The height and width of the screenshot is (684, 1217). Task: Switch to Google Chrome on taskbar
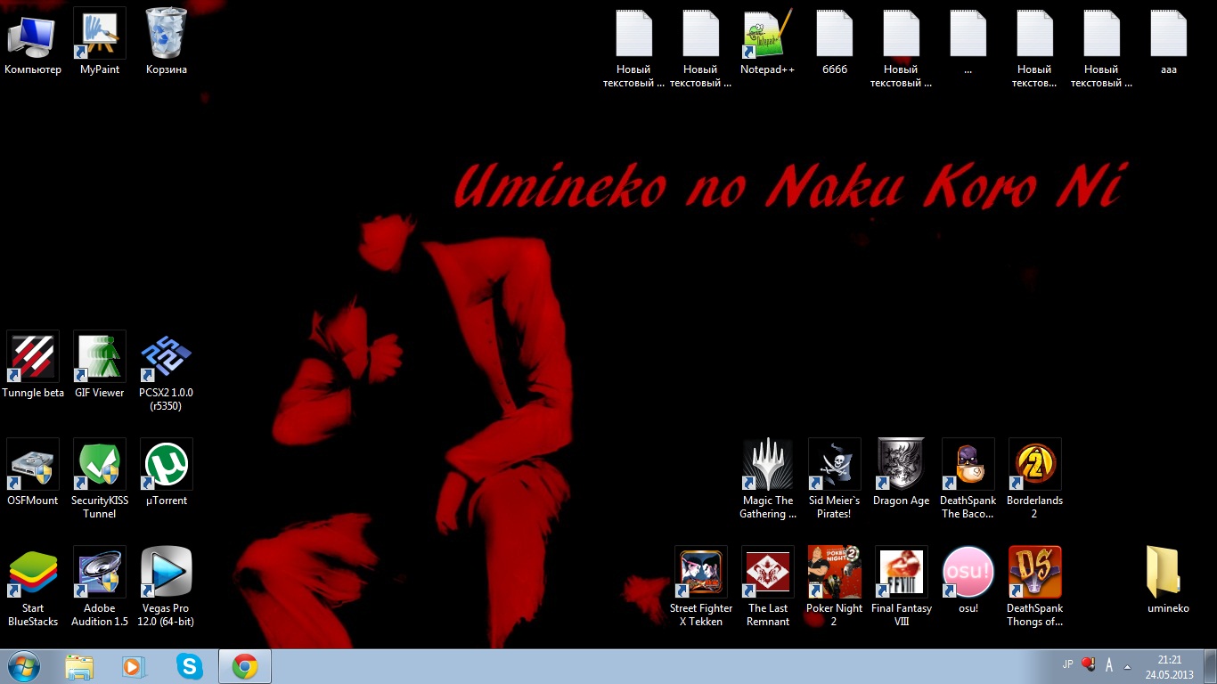click(245, 666)
